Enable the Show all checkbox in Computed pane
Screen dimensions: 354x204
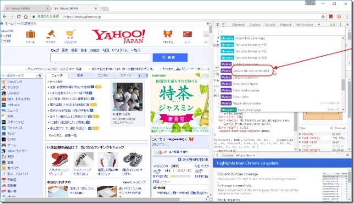(331, 128)
